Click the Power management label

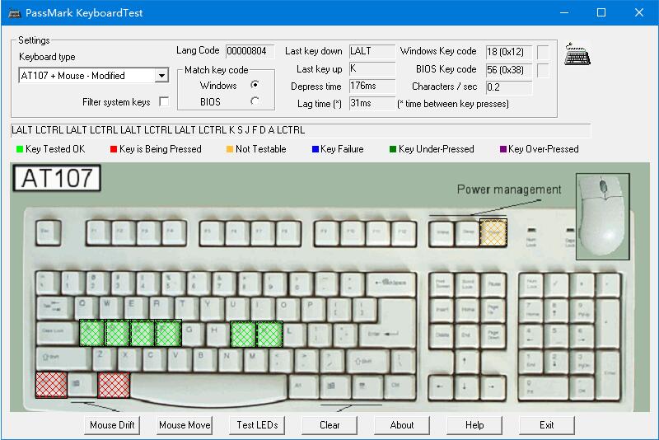[x=509, y=190]
